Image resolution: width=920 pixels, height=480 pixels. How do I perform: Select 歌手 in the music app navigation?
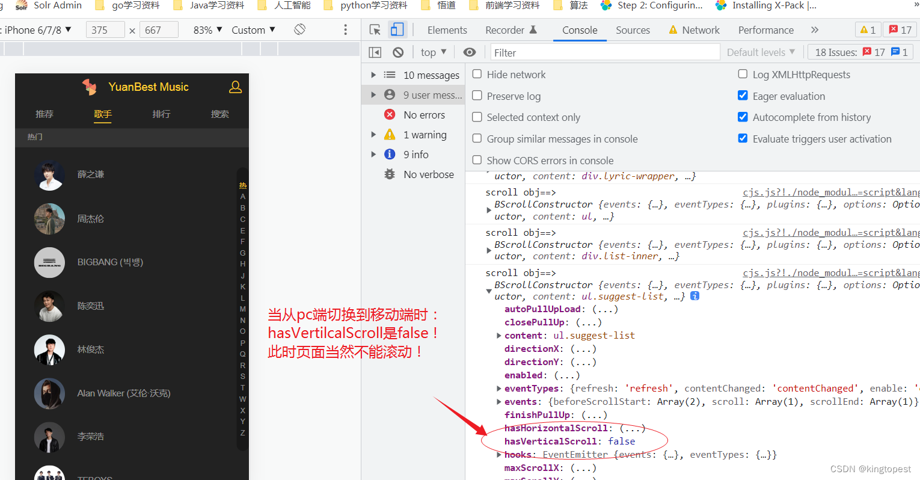(102, 114)
